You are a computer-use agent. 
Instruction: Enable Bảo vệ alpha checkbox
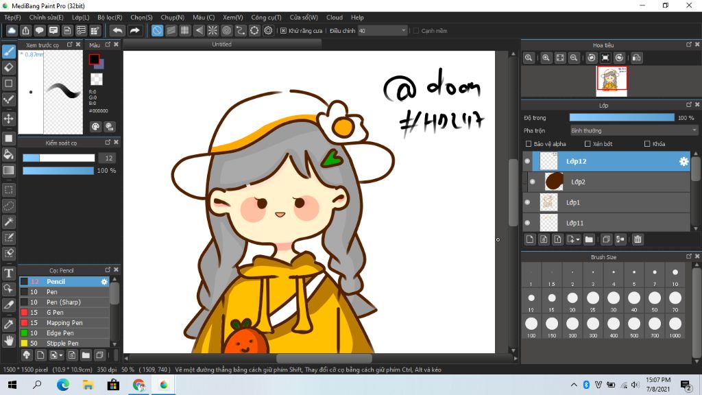tap(529, 144)
